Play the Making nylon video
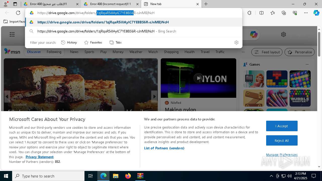This screenshot has height=181, width=322. click(198, 78)
